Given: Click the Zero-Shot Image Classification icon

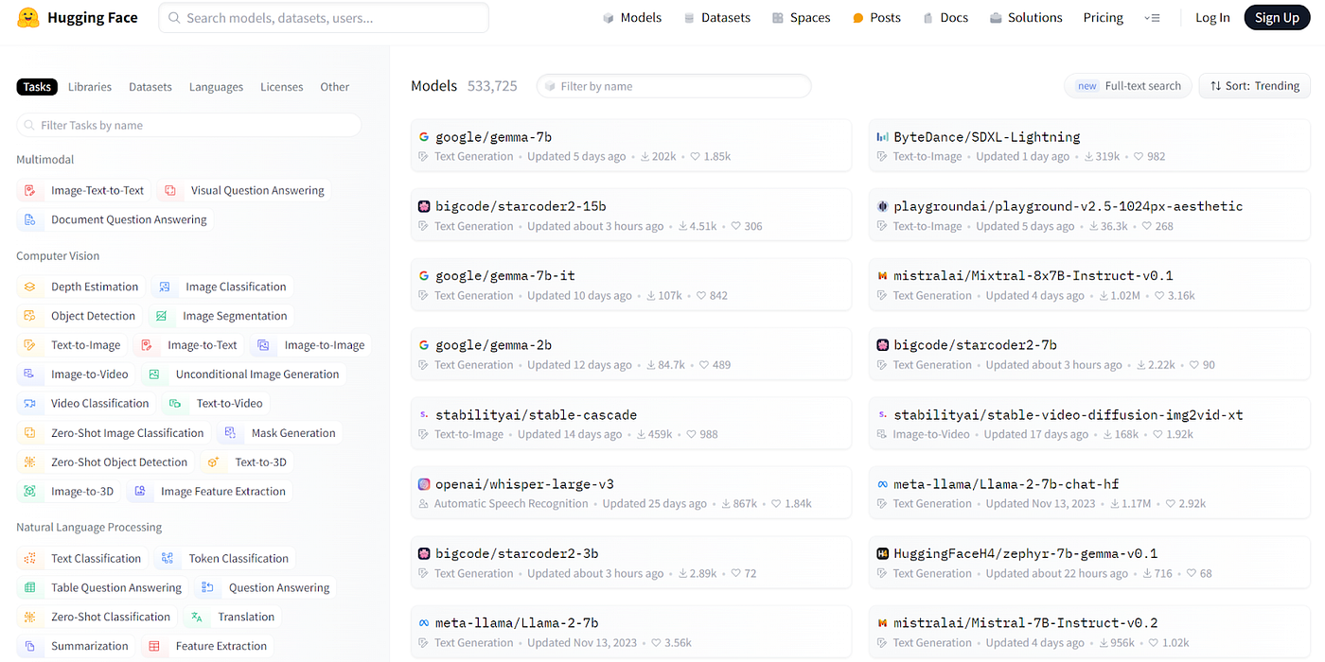Looking at the screenshot, I should click(x=30, y=433).
